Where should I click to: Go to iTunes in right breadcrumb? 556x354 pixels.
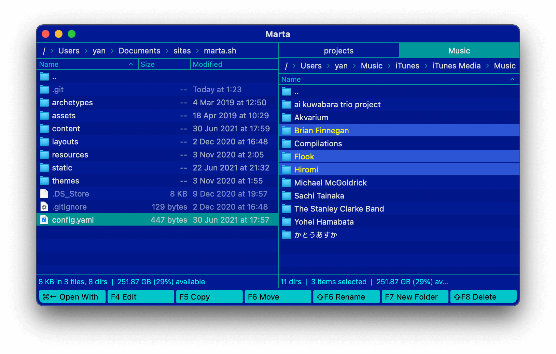point(407,66)
